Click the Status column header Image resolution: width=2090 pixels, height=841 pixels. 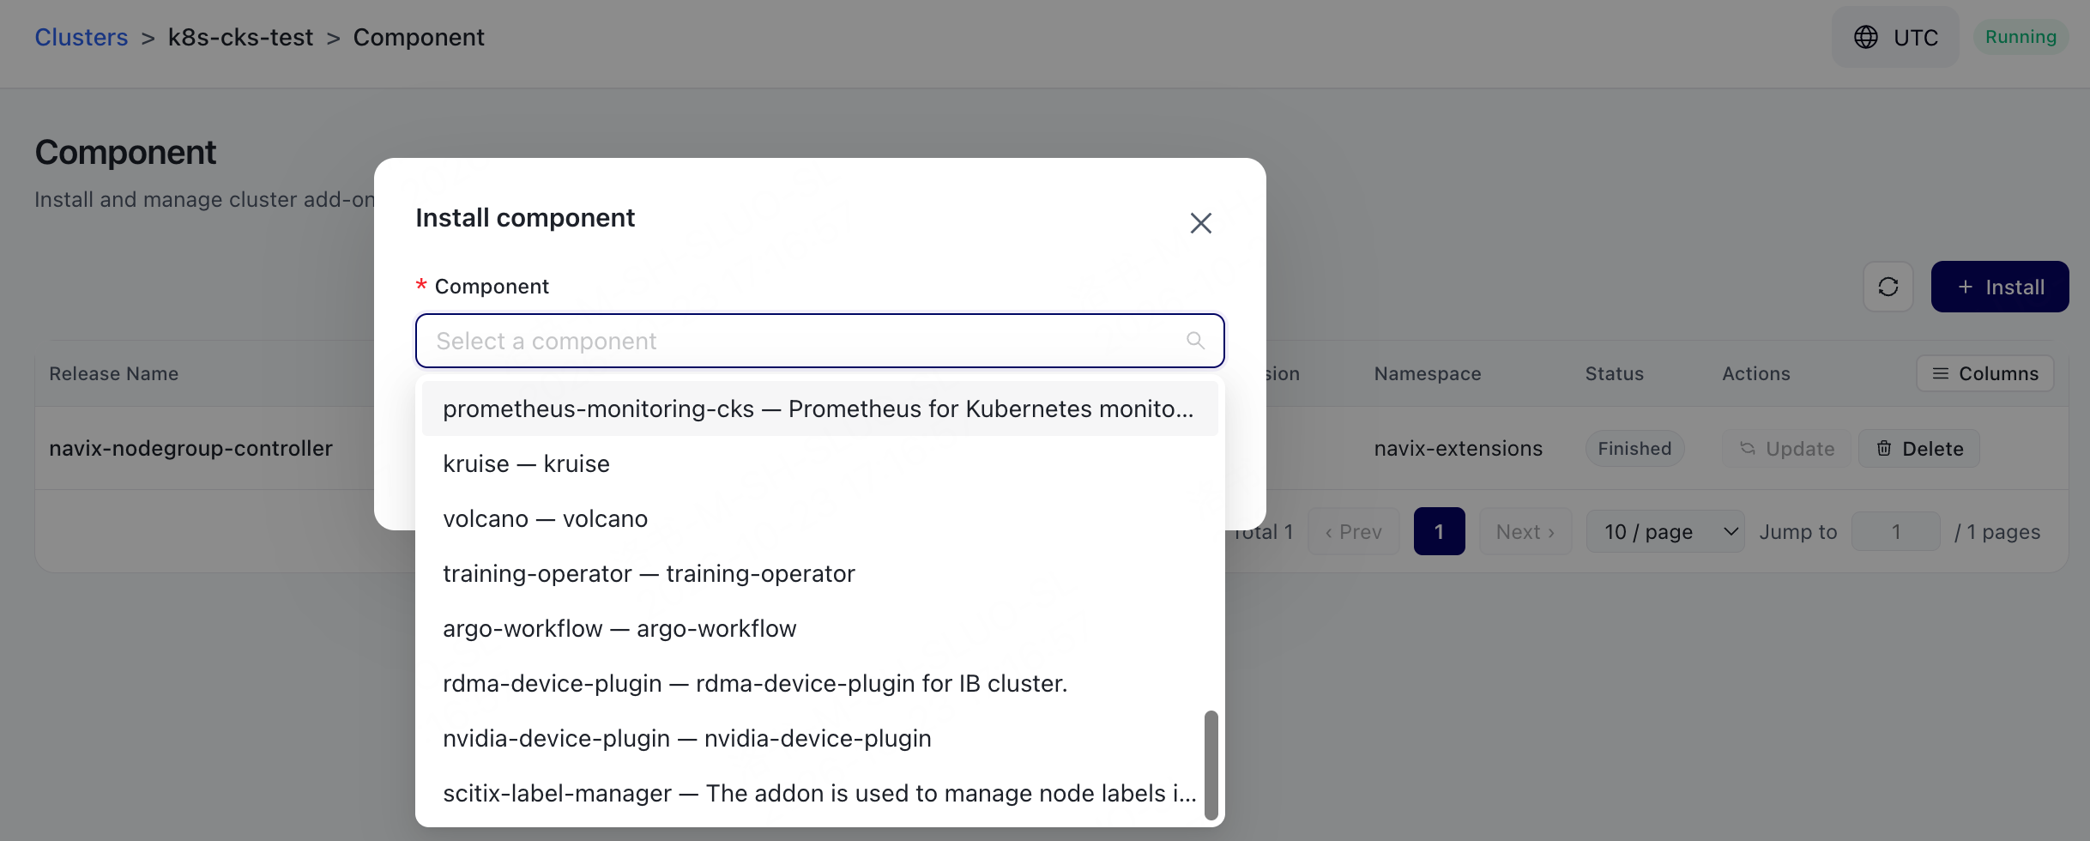[x=1614, y=373]
